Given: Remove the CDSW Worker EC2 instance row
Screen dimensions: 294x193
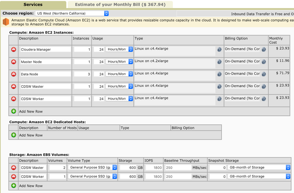Looking at the screenshot, I should [14, 99].
